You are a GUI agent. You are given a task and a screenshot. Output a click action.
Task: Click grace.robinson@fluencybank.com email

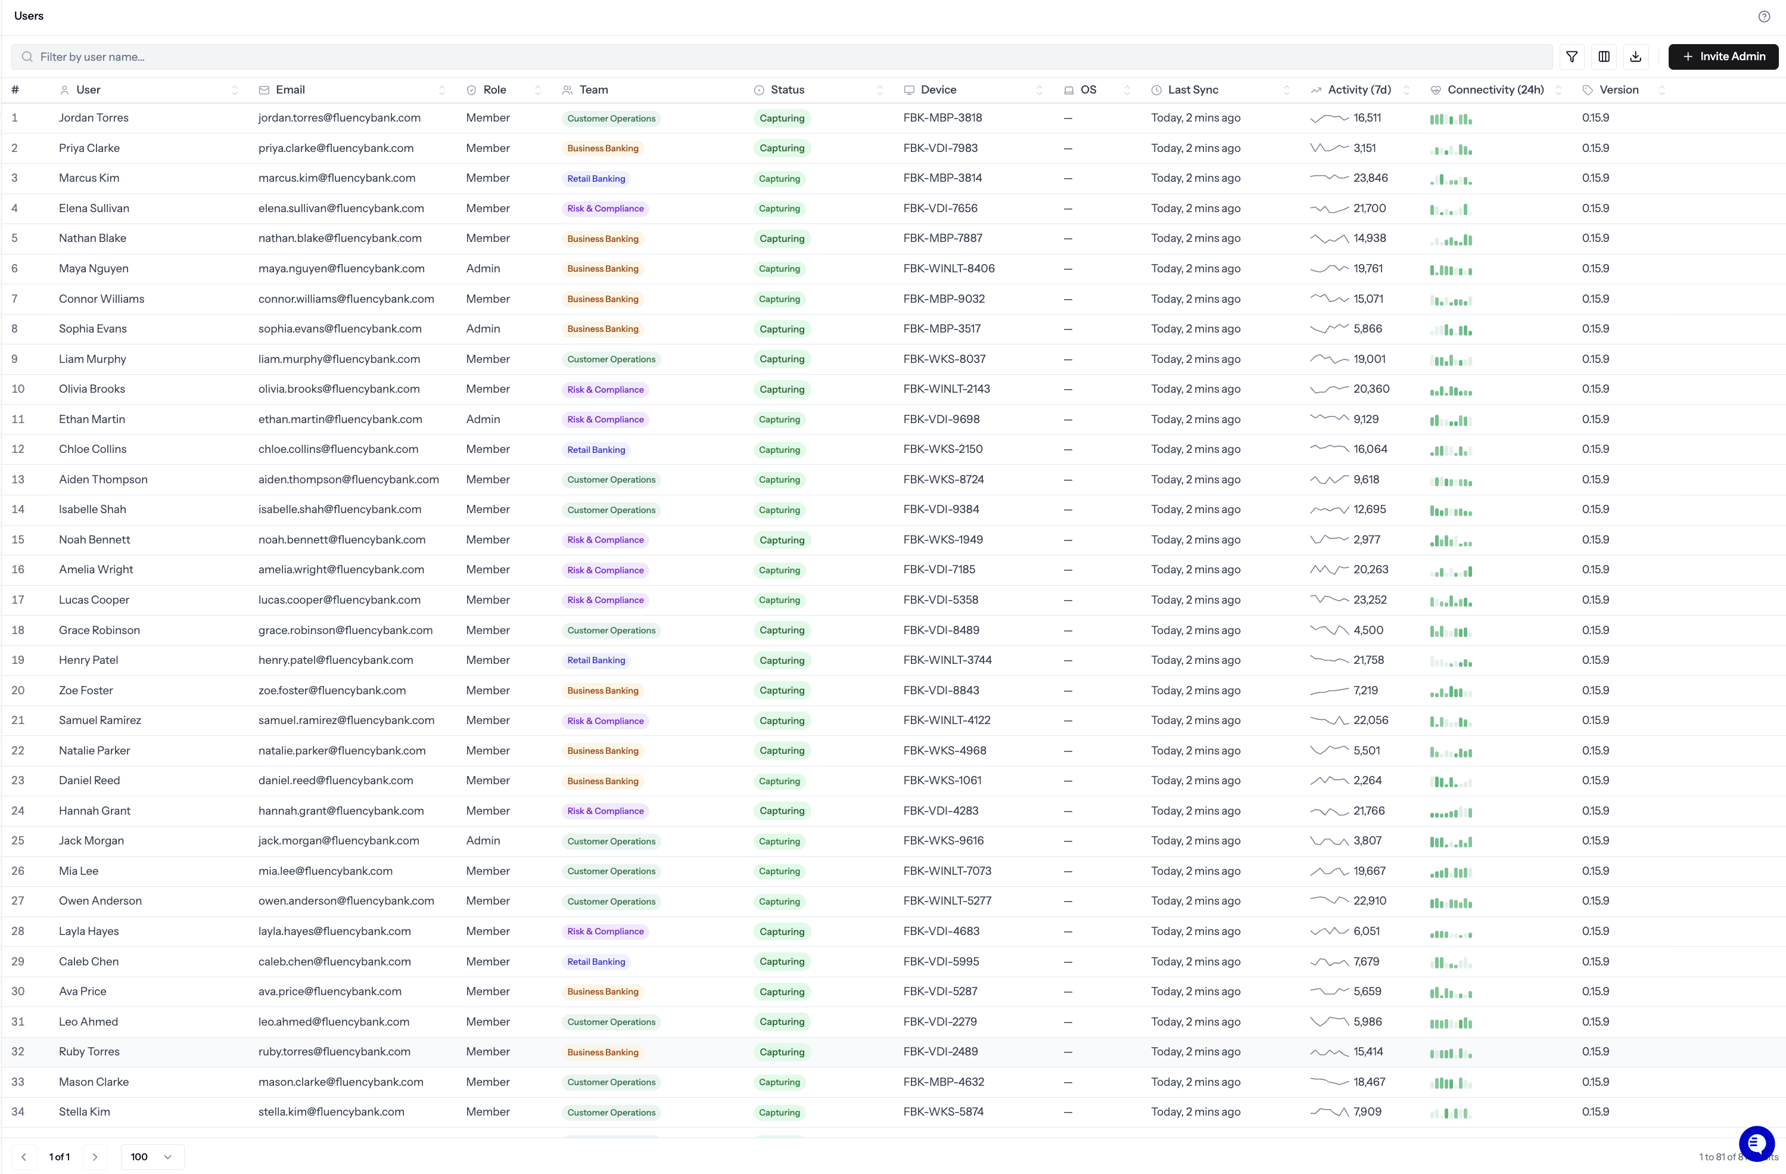coord(345,631)
